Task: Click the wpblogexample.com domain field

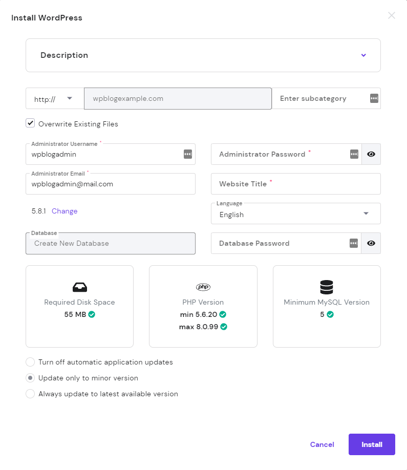Action: [x=178, y=99]
